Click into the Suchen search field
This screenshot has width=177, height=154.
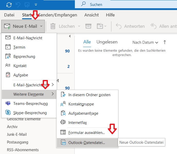coord(126,4)
